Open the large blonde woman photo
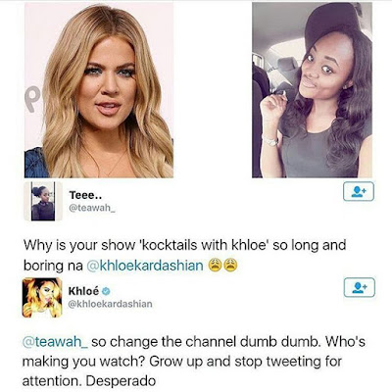 click(99, 90)
